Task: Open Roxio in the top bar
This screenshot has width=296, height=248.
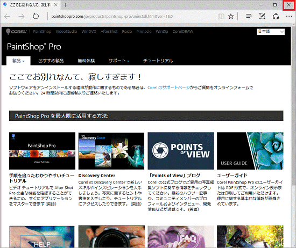Action: tap(127, 32)
